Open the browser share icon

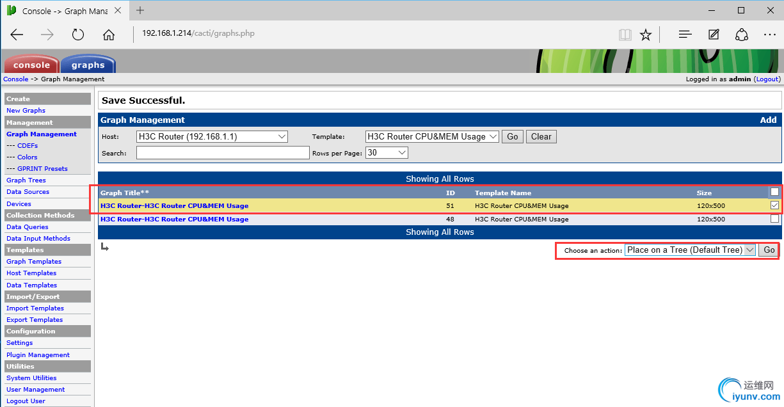tap(742, 35)
